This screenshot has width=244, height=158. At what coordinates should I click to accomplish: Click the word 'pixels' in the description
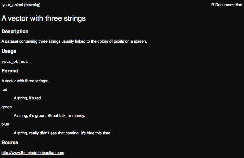[x=119, y=41]
